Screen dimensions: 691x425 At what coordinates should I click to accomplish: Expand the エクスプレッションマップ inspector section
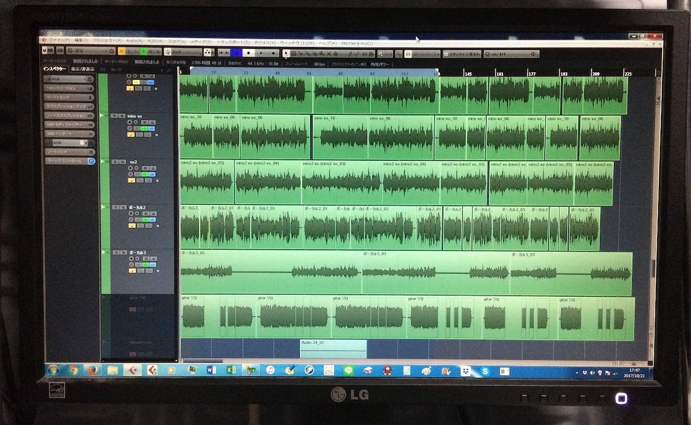click(69, 106)
